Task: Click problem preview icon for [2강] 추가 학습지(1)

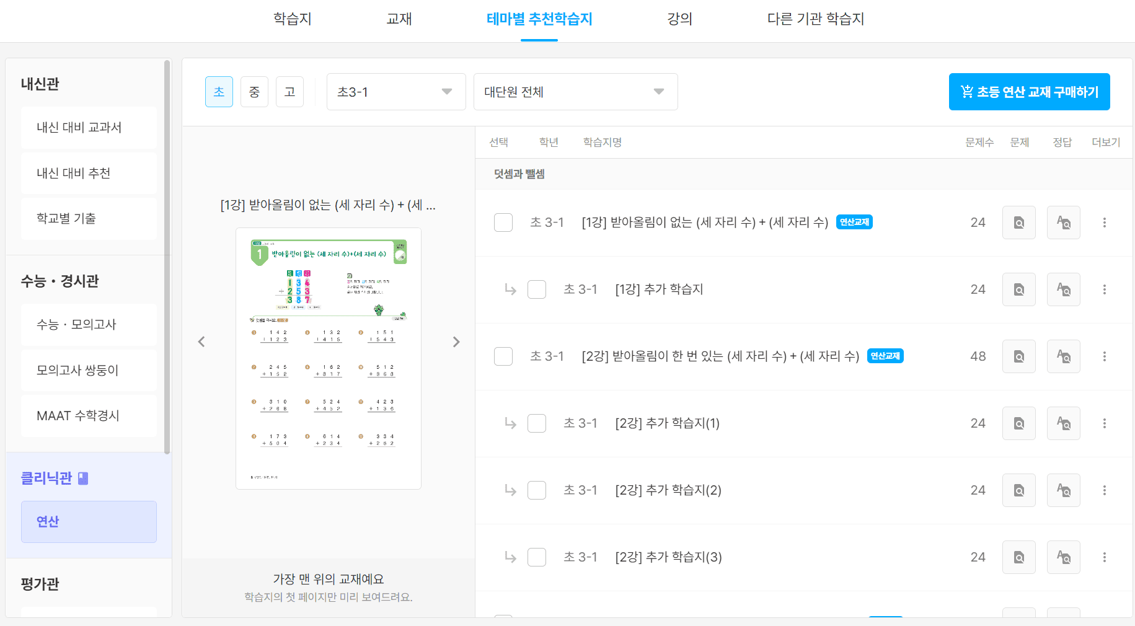Action: click(x=1018, y=423)
